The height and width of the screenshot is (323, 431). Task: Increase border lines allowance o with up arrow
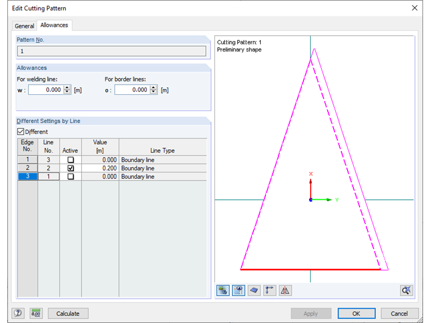point(153,87)
